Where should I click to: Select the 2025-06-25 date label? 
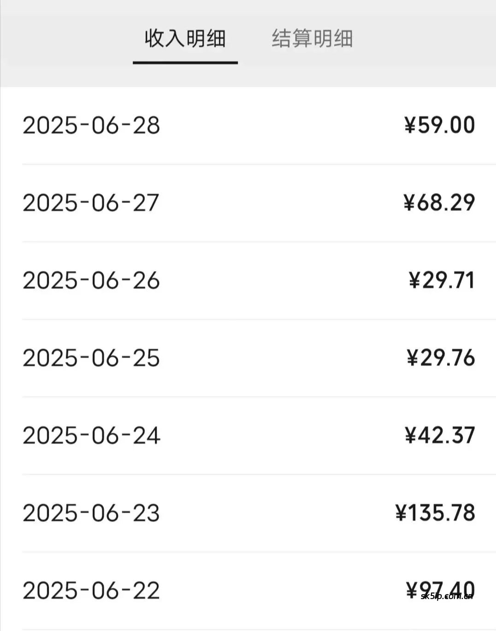coord(91,358)
